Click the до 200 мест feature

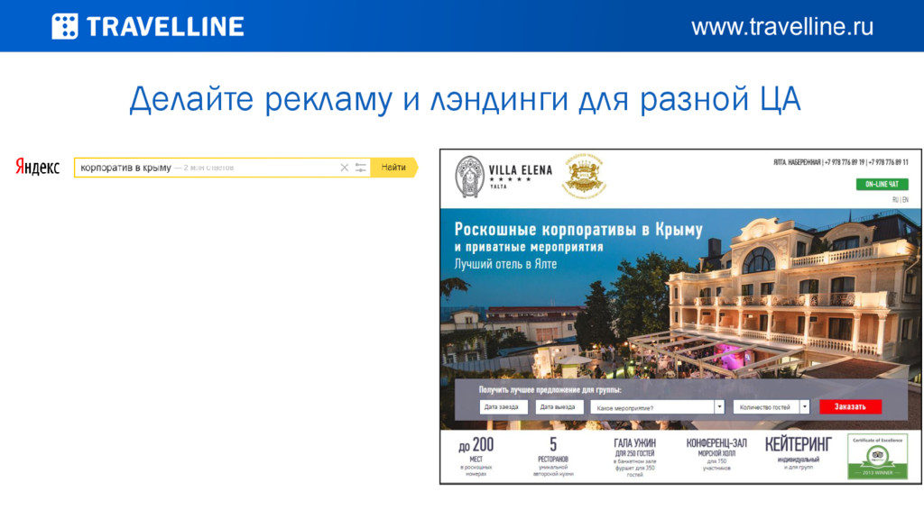pos(476,456)
